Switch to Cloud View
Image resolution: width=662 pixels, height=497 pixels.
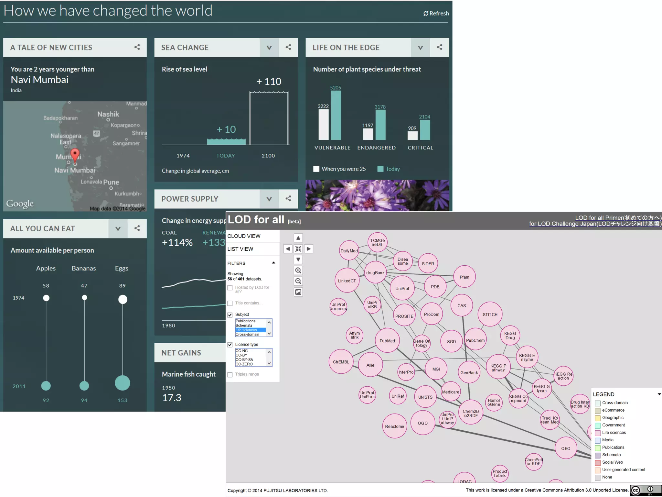point(244,236)
